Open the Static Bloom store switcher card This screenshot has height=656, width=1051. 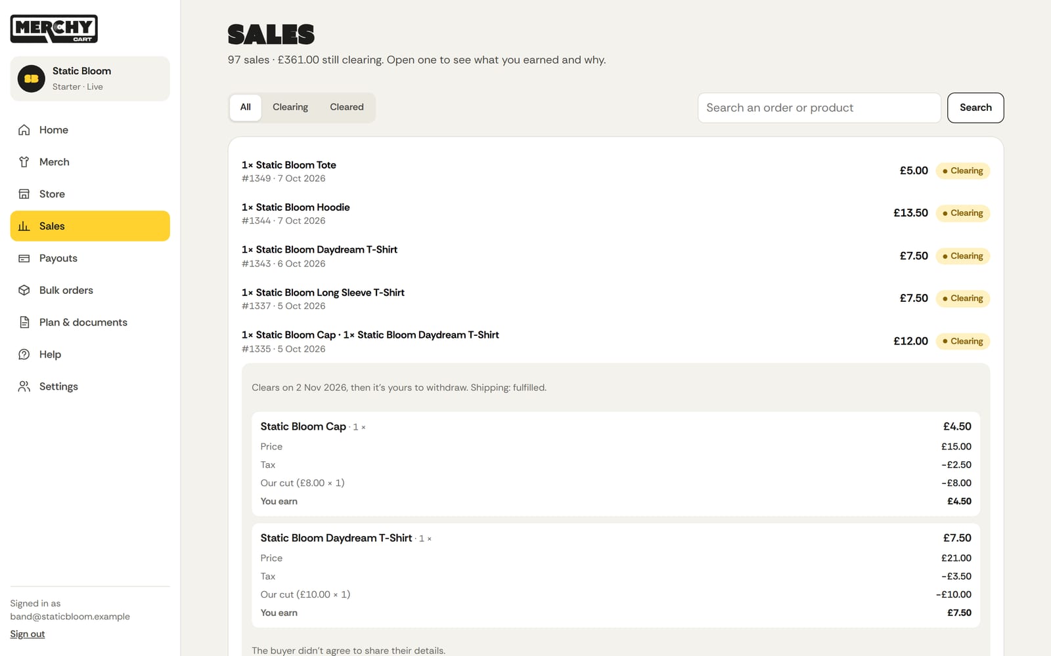tap(90, 79)
